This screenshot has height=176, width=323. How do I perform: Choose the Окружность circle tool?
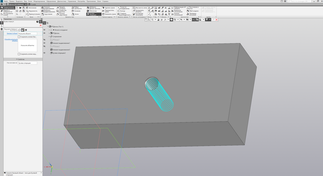coord(32,11)
